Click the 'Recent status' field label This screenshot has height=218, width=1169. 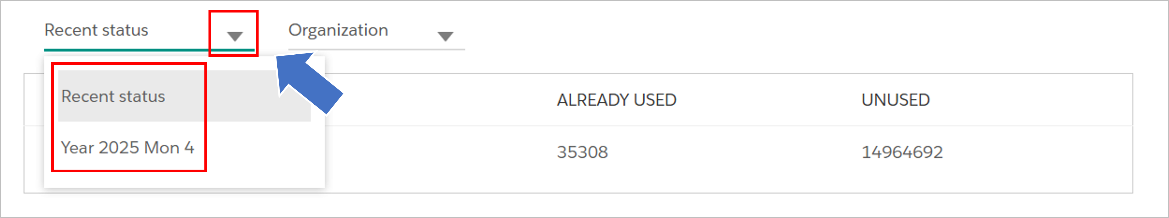click(96, 30)
